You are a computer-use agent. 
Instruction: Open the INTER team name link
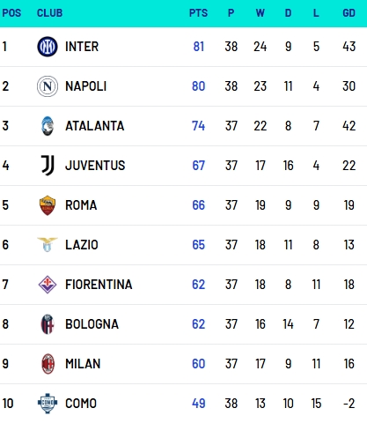[x=82, y=47]
